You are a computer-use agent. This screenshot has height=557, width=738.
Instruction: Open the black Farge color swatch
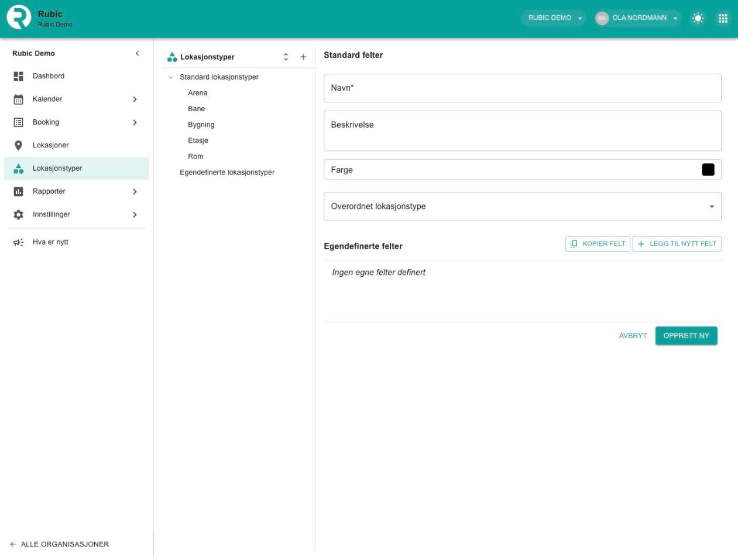(x=708, y=170)
